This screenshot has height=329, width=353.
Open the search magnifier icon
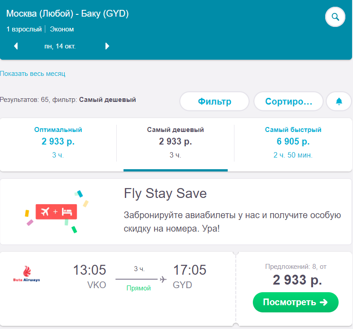pos(335,17)
